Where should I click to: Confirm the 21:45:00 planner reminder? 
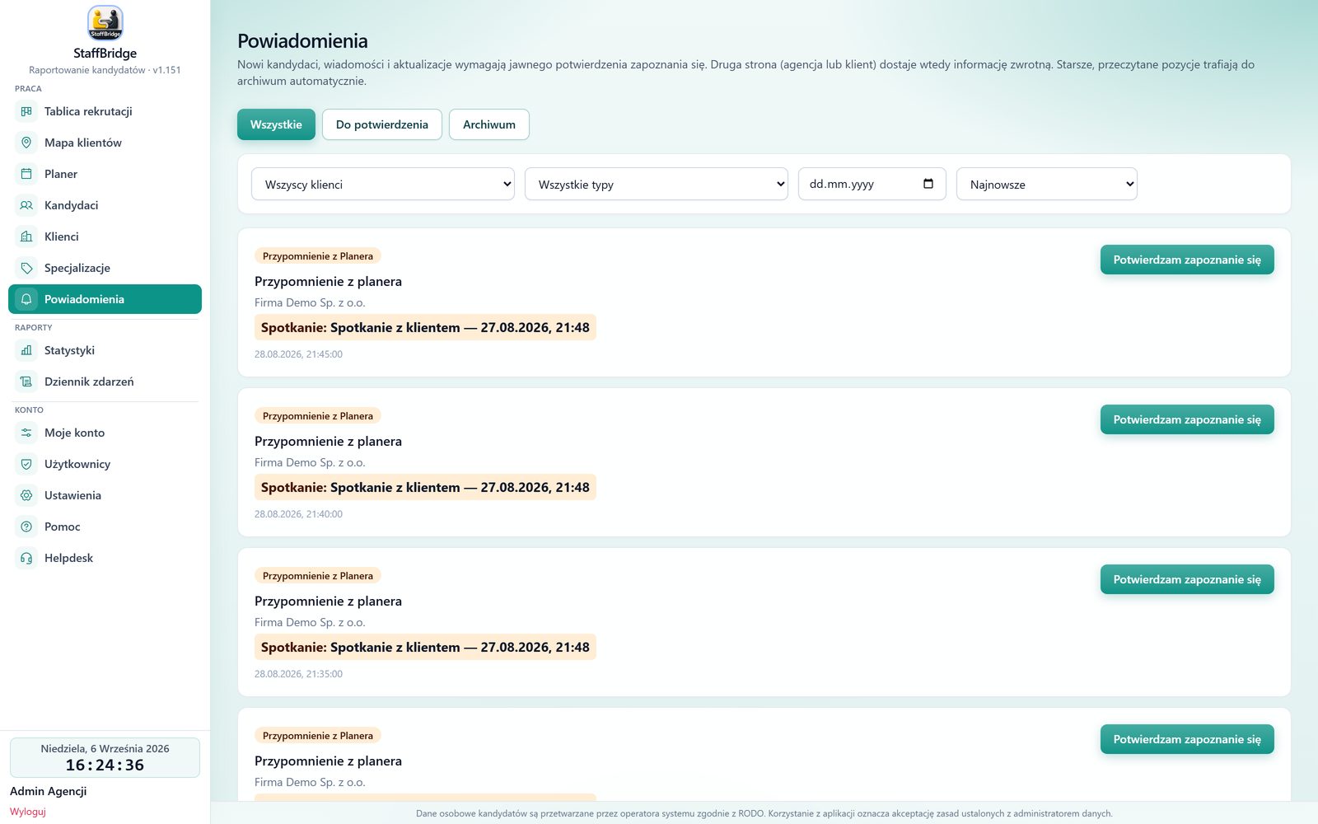tap(1187, 260)
